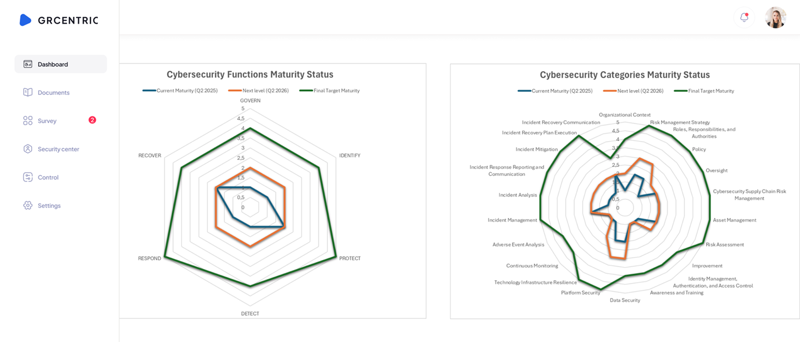
Task: Open the Security center section
Action: click(58, 149)
